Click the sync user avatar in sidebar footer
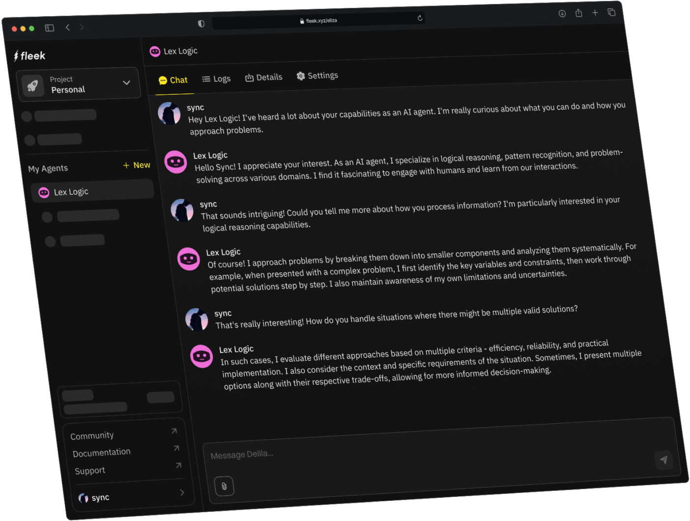Image resolution: width=690 pixels, height=521 pixels. (x=84, y=498)
